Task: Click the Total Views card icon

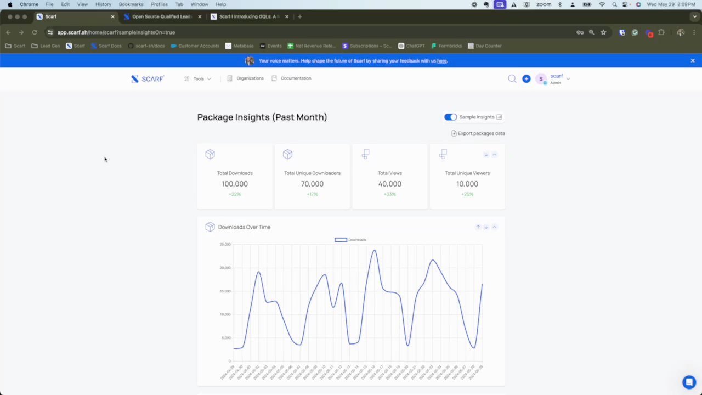Action: point(365,154)
